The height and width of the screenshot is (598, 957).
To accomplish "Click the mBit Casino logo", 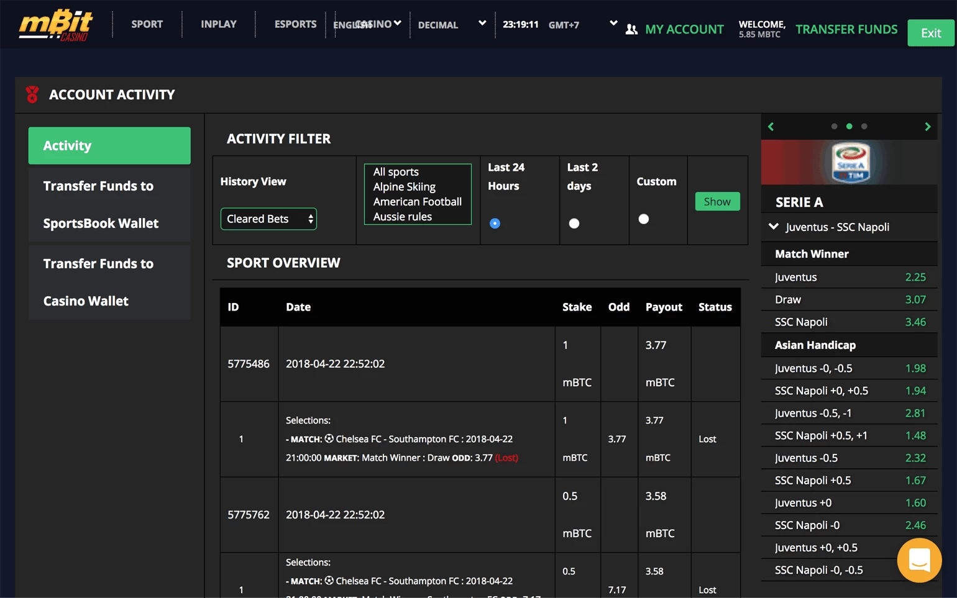I will (56, 25).
